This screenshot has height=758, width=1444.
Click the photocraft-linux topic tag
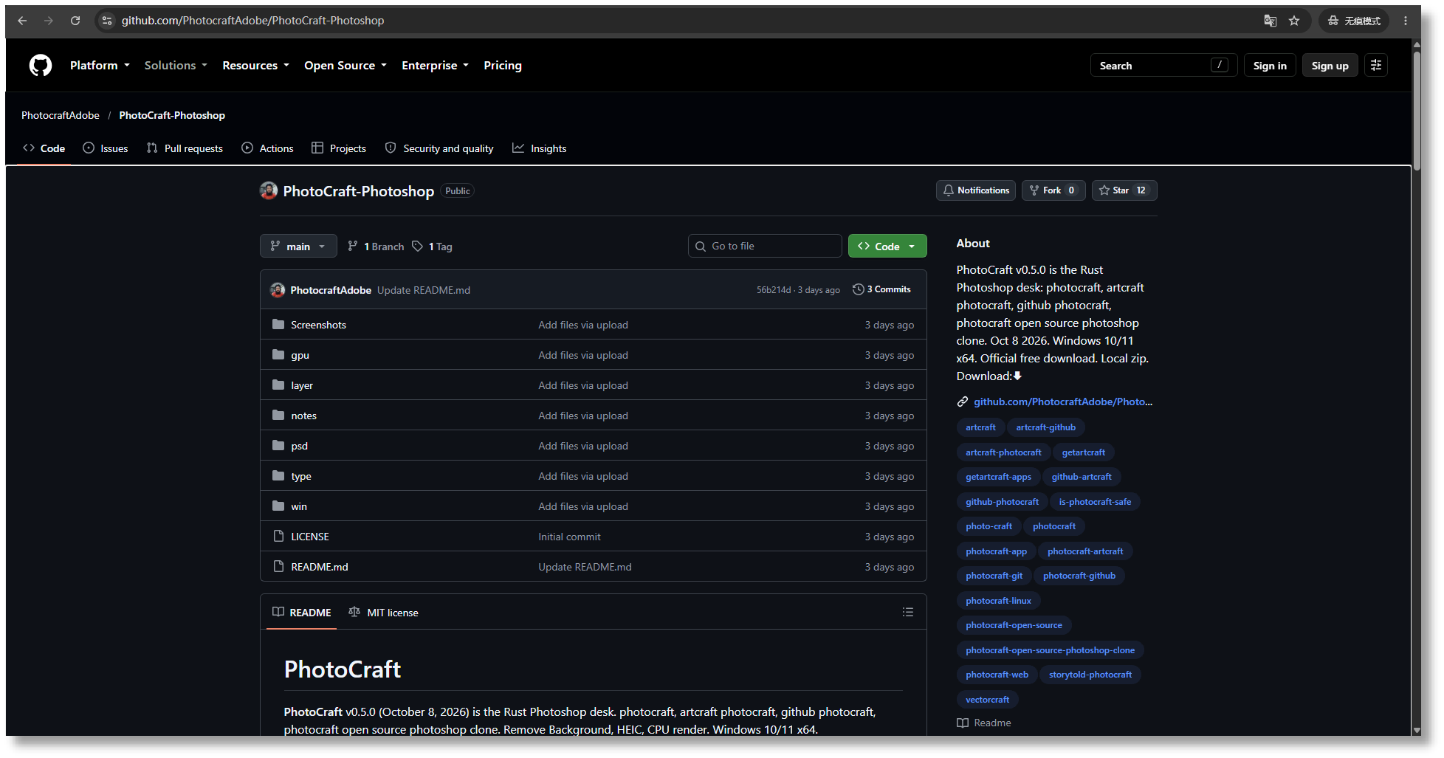click(998, 601)
